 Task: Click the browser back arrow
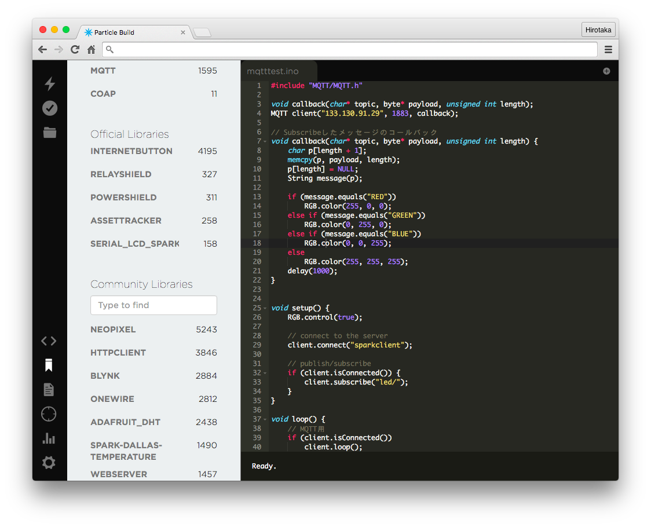42,50
